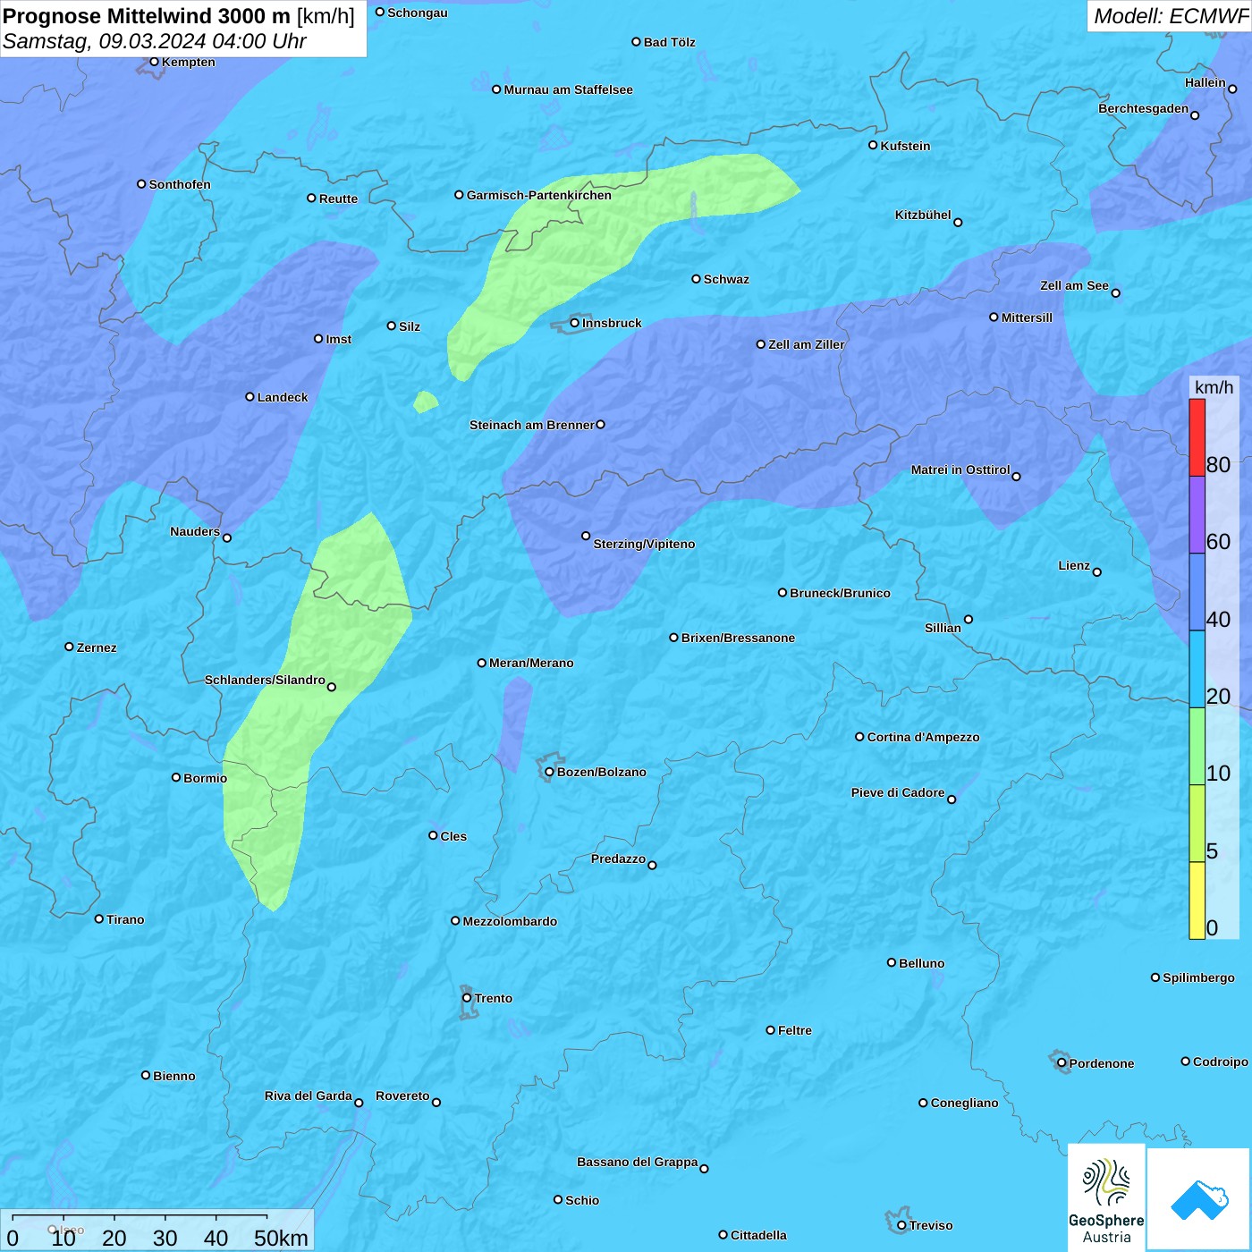Click the Treviso city marker

pos(901,1225)
